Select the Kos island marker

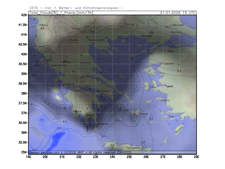click(168, 115)
